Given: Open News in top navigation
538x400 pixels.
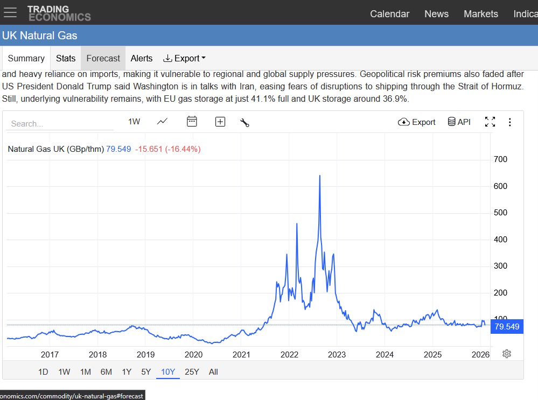Looking at the screenshot, I should click(436, 13).
